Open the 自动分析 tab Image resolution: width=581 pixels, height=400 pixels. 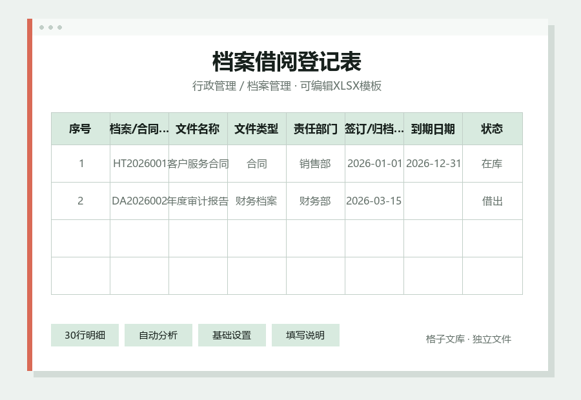pyautogui.click(x=158, y=335)
